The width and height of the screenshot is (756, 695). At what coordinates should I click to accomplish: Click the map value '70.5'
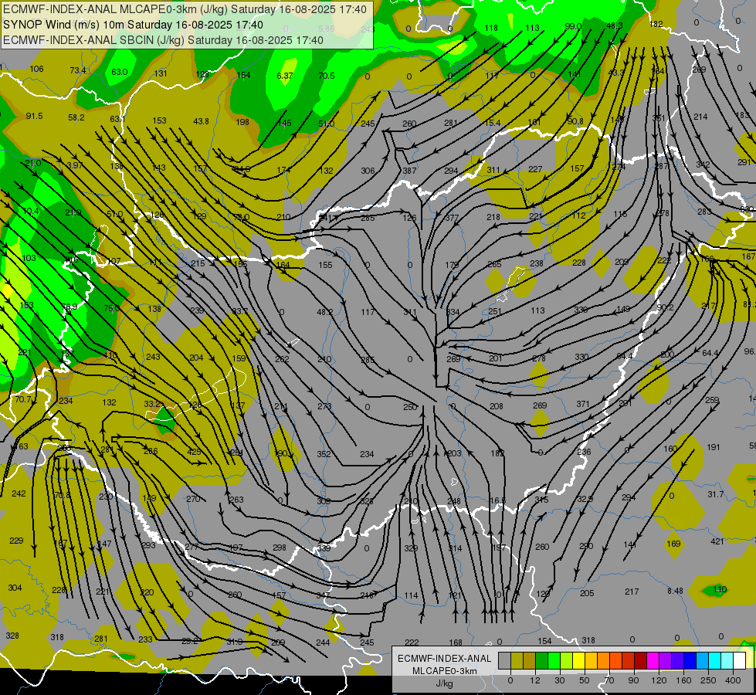(327, 76)
